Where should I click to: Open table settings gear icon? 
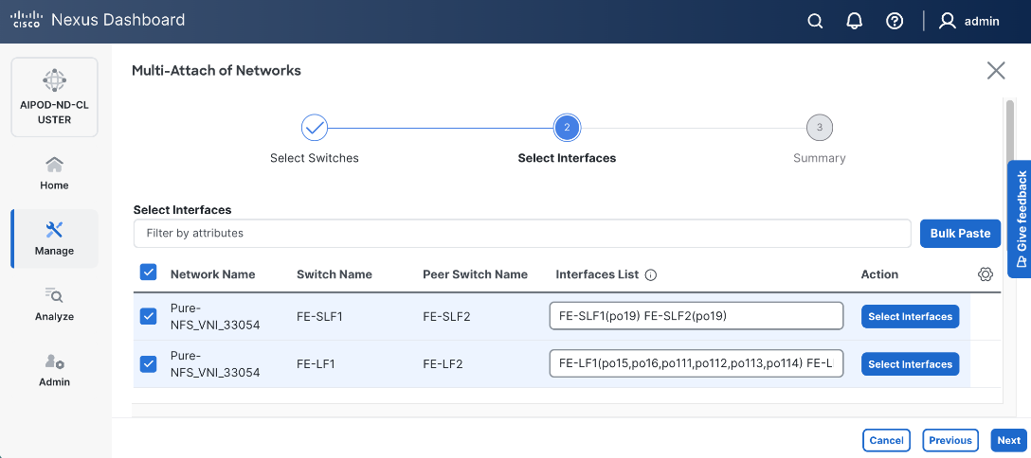(x=985, y=274)
